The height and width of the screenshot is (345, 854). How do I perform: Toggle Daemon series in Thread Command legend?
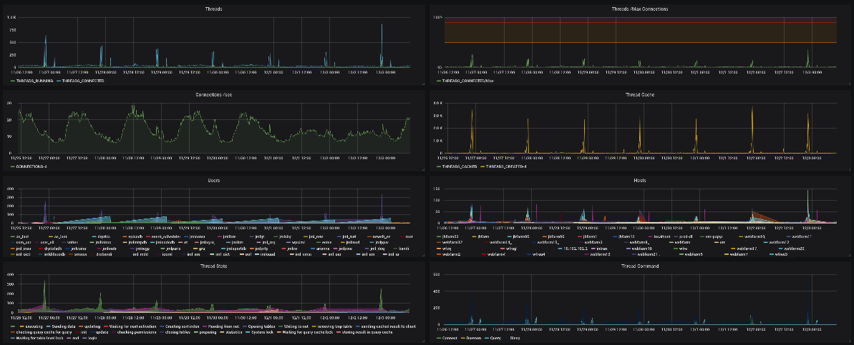pyautogui.click(x=475, y=338)
